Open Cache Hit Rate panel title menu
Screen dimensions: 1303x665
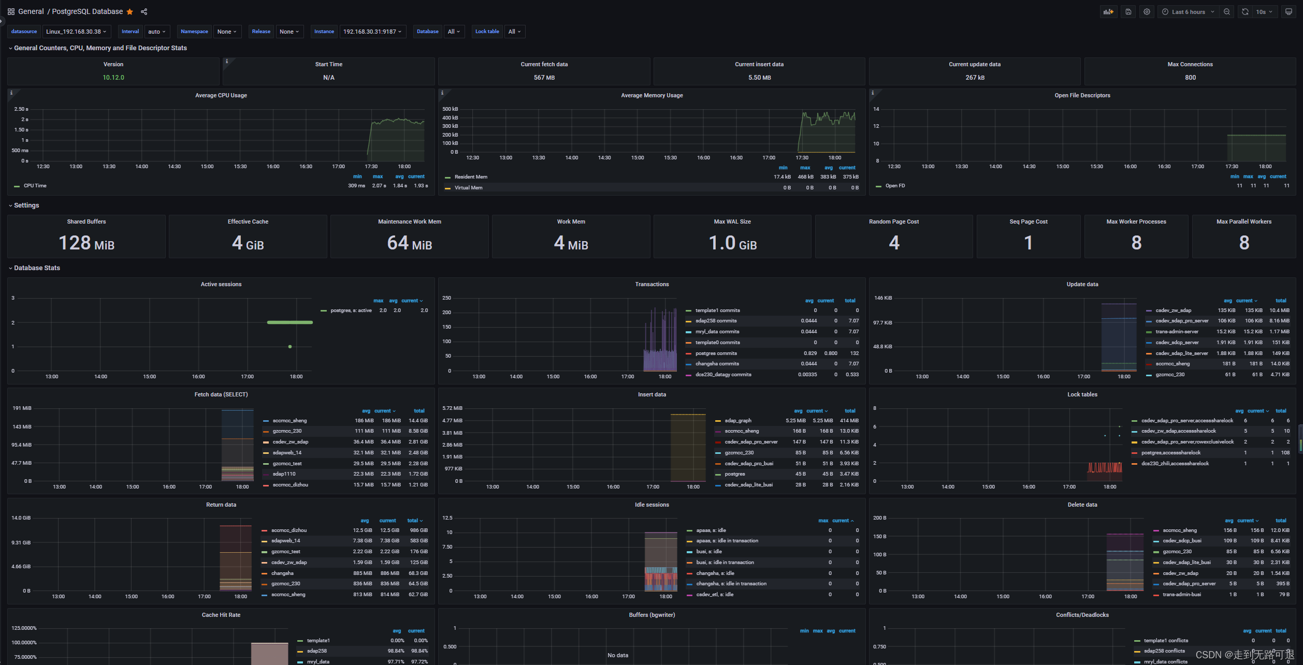(x=221, y=615)
